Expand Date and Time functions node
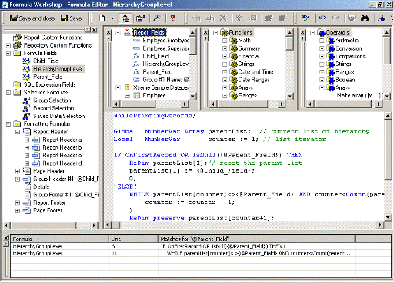 [225, 72]
